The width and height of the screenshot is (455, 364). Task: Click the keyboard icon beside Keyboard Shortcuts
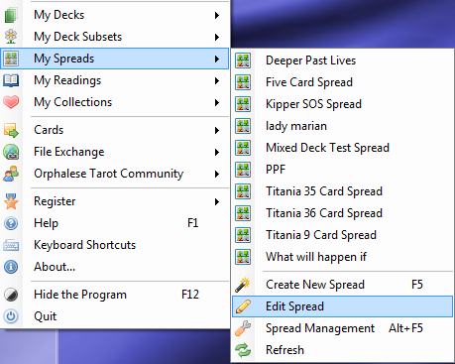[x=11, y=245]
